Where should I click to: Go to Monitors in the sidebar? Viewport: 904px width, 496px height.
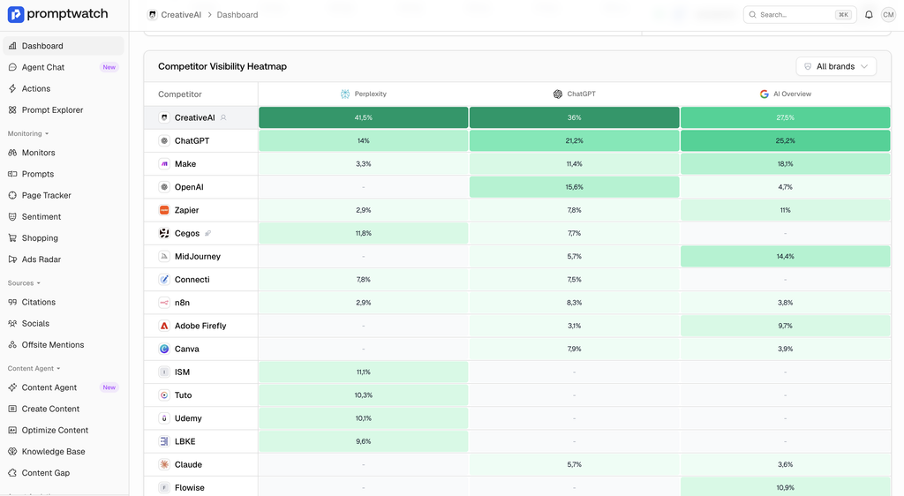click(64, 153)
